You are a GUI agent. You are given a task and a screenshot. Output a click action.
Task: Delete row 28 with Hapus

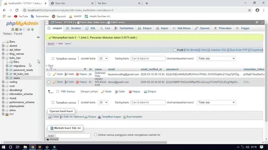(x=81, y=74)
